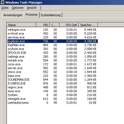Image resolution: width=124 pixels, height=124 pixels.
Task: Select the Leerlaufprozess row
Action: pos(53,103)
